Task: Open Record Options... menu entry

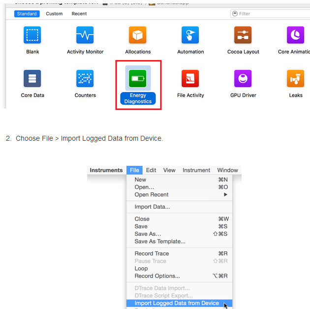Action: (x=179, y=276)
